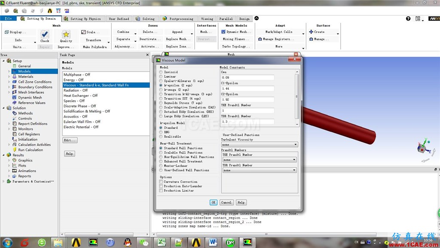
Task: Select Scalable Wall Functions option
Action: [x=161, y=152]
